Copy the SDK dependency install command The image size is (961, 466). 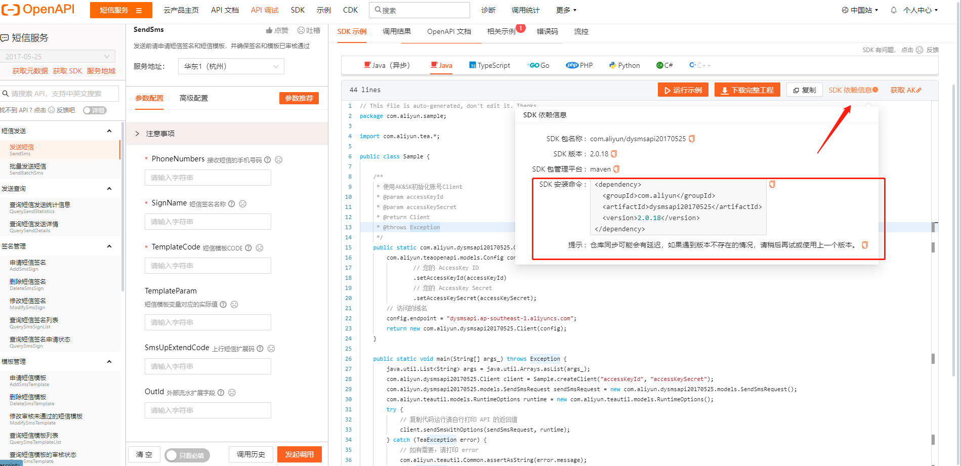coord(772,184)
